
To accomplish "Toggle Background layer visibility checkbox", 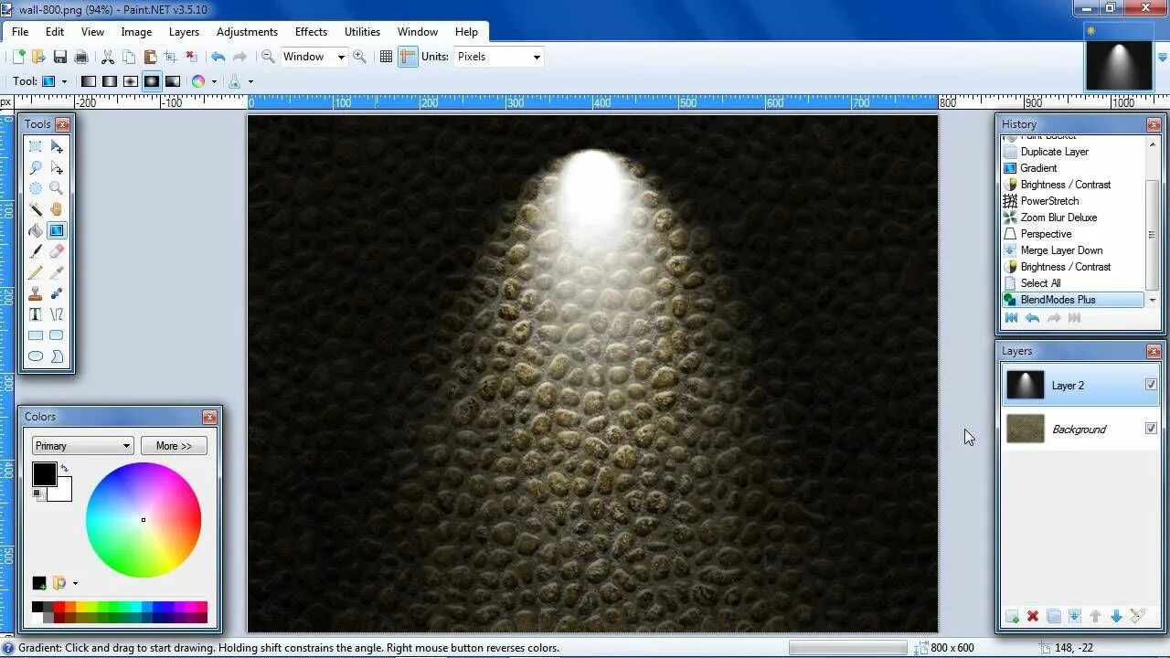I will [1151, 429].
